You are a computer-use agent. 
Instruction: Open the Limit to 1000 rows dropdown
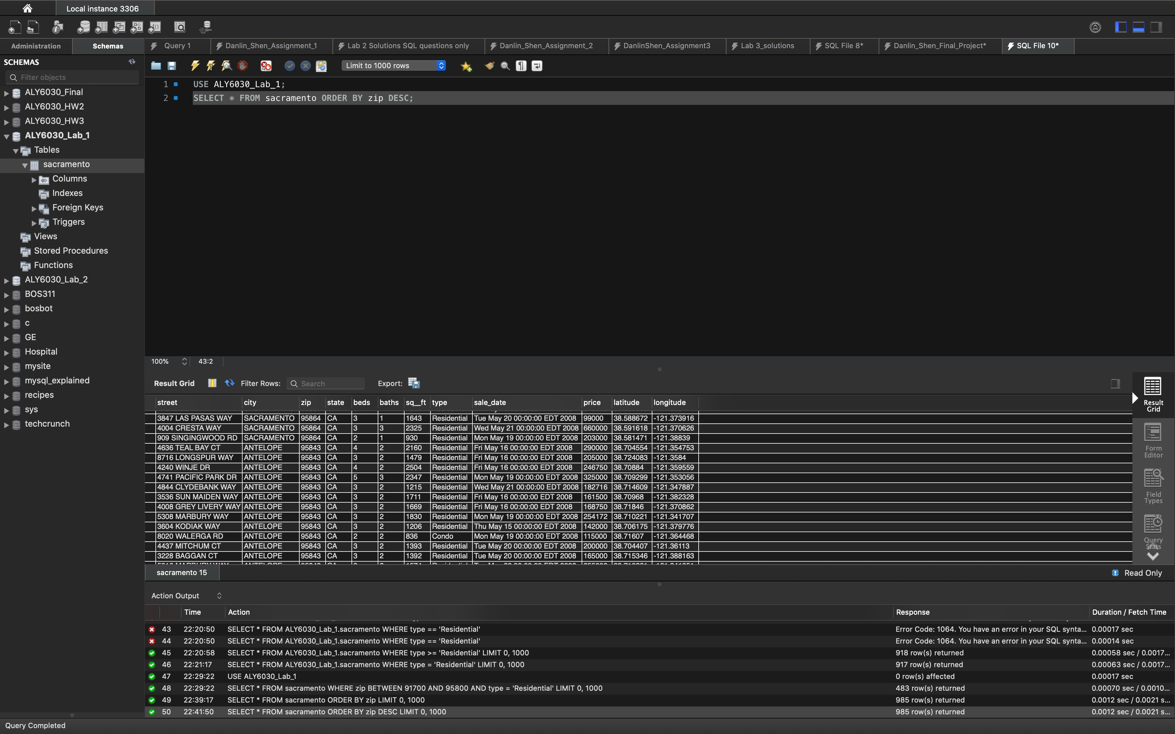(394, 66)
